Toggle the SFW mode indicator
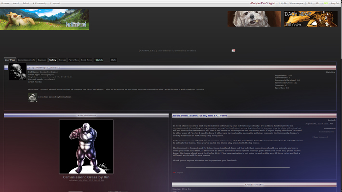The height and width of the screenshot is (192, 342). (x=326, y=3)
